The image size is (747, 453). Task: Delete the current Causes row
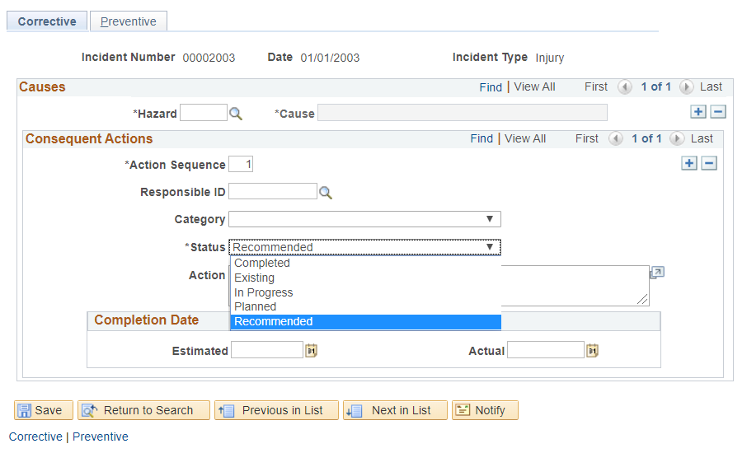(718, 112)
